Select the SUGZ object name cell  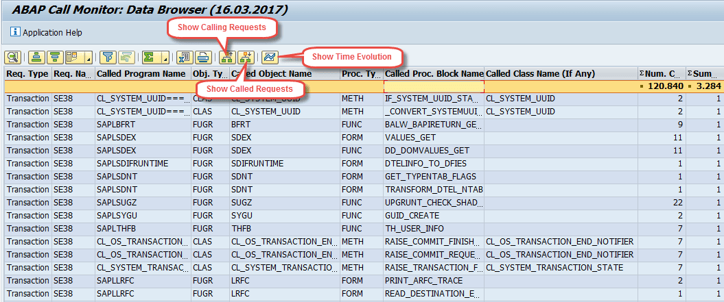tap(284, 203)
